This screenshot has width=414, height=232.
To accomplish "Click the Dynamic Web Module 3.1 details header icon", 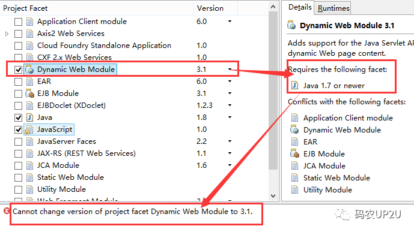I will point(291,25).
